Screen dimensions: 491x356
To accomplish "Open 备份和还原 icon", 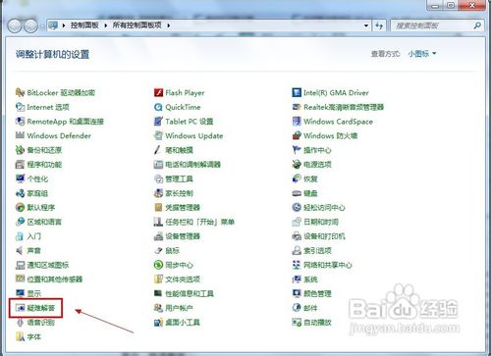I will [20, 150].
